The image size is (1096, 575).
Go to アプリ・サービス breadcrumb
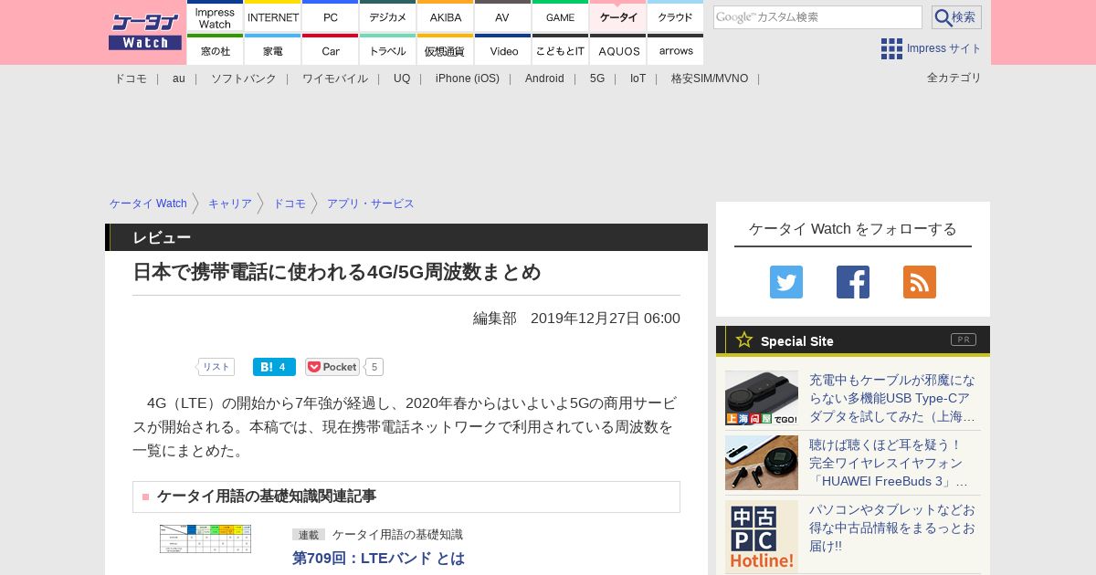(371, 204)
